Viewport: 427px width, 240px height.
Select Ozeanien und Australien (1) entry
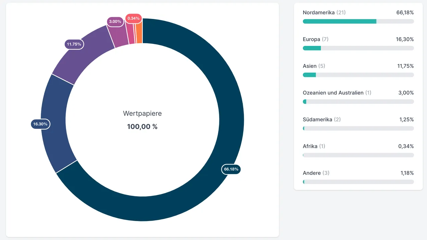358,97
